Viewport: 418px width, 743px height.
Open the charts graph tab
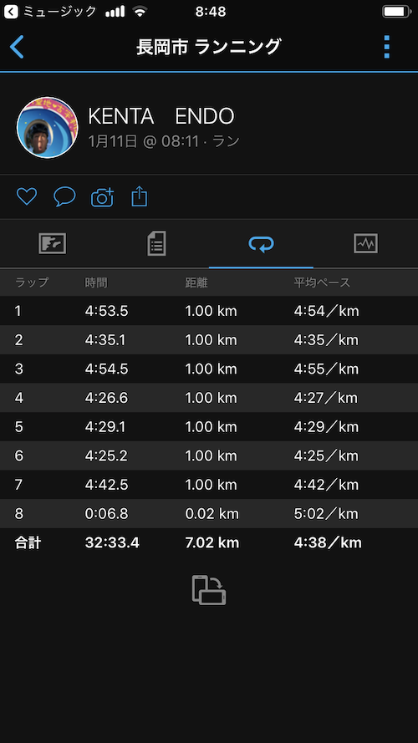click(x=366, y=244)
